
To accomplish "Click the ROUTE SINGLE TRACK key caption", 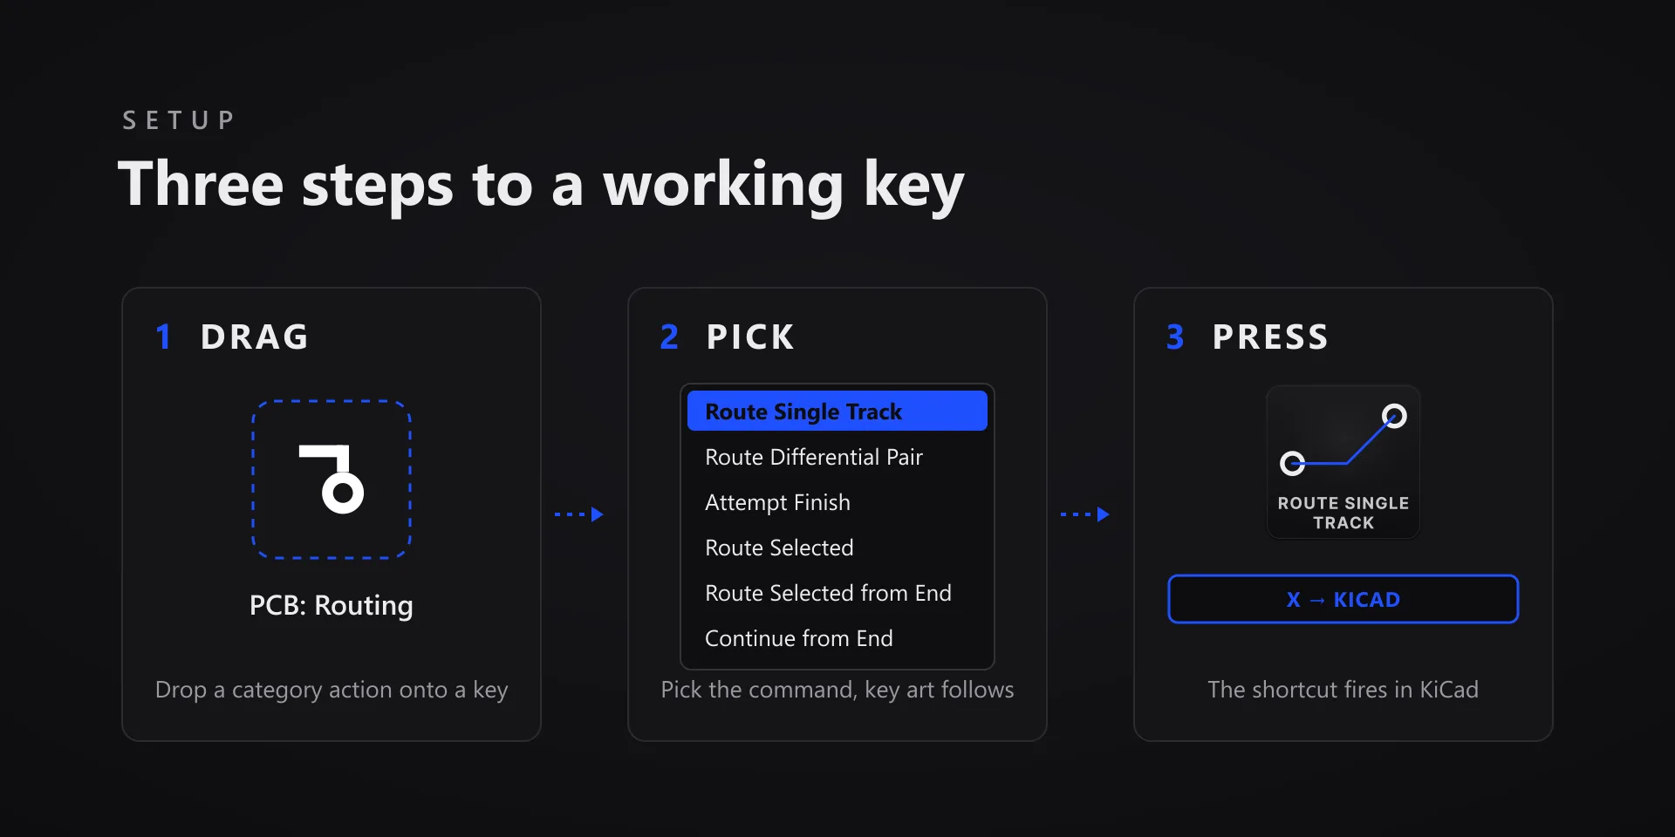I will click(x=1343, y=513).
